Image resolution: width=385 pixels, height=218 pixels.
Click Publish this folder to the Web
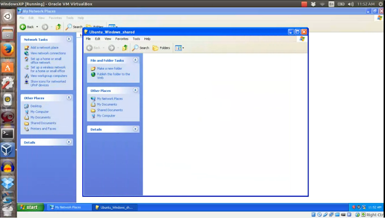(113, 76)
